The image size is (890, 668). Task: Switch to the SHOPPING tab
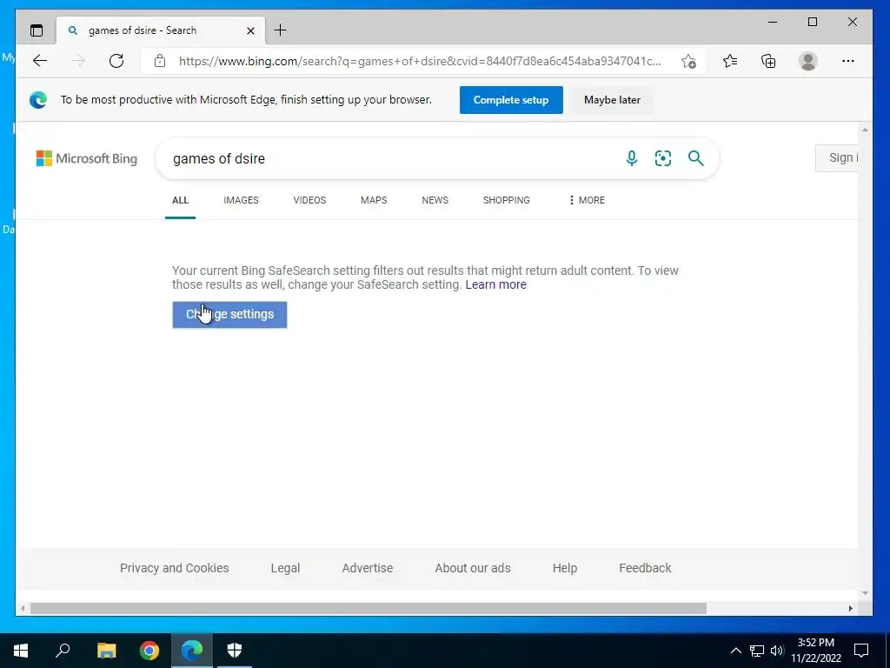(x=507, y=200)
